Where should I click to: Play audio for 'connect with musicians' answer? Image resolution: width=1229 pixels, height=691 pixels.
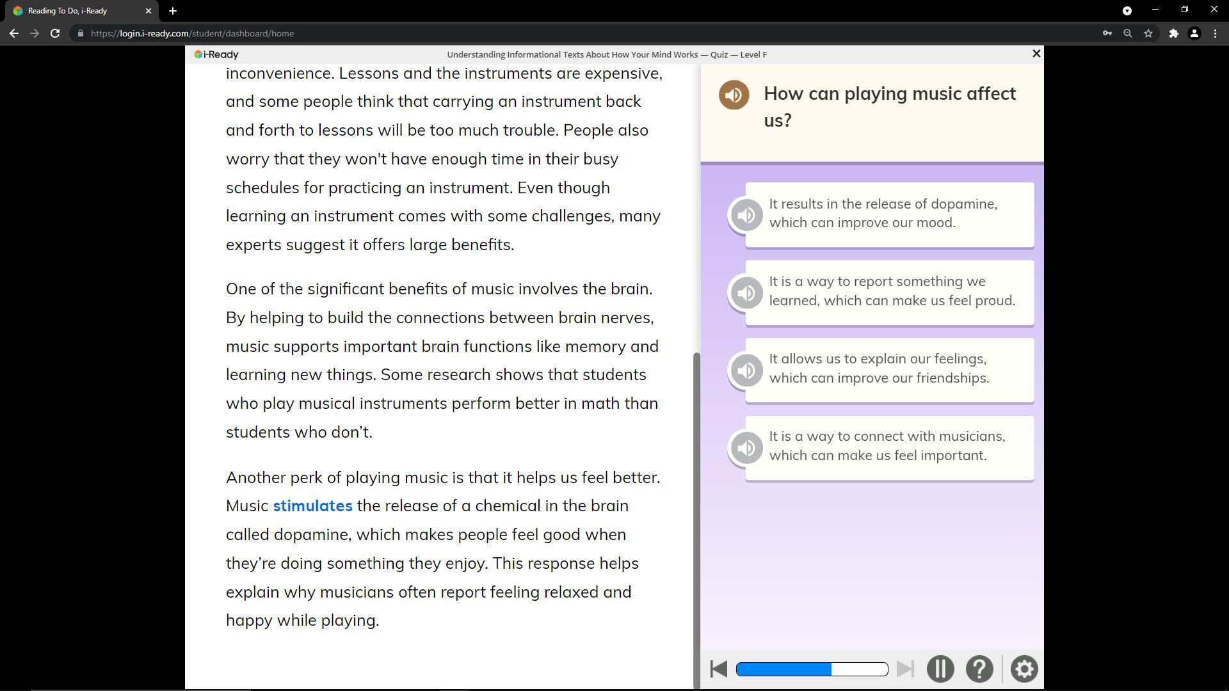point(746,448)
